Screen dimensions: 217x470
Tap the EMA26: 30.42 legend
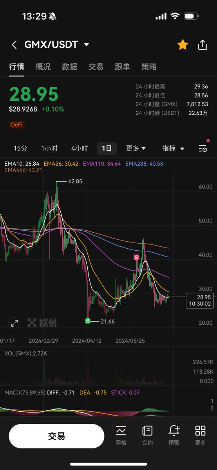click(x=61, y=163)
